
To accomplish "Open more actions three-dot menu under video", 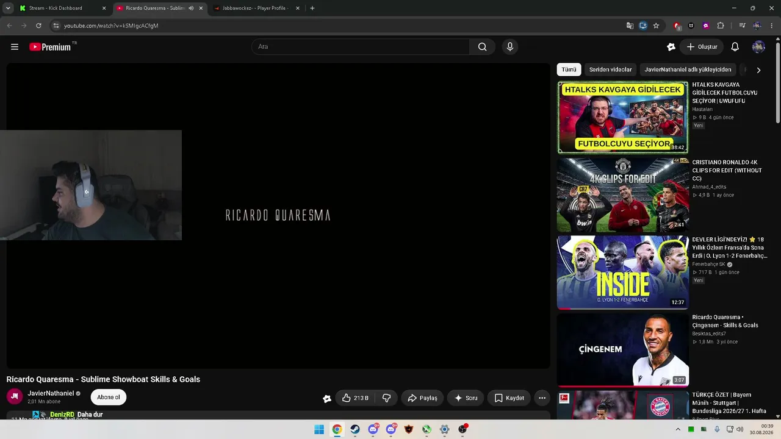I will [542, 398].
